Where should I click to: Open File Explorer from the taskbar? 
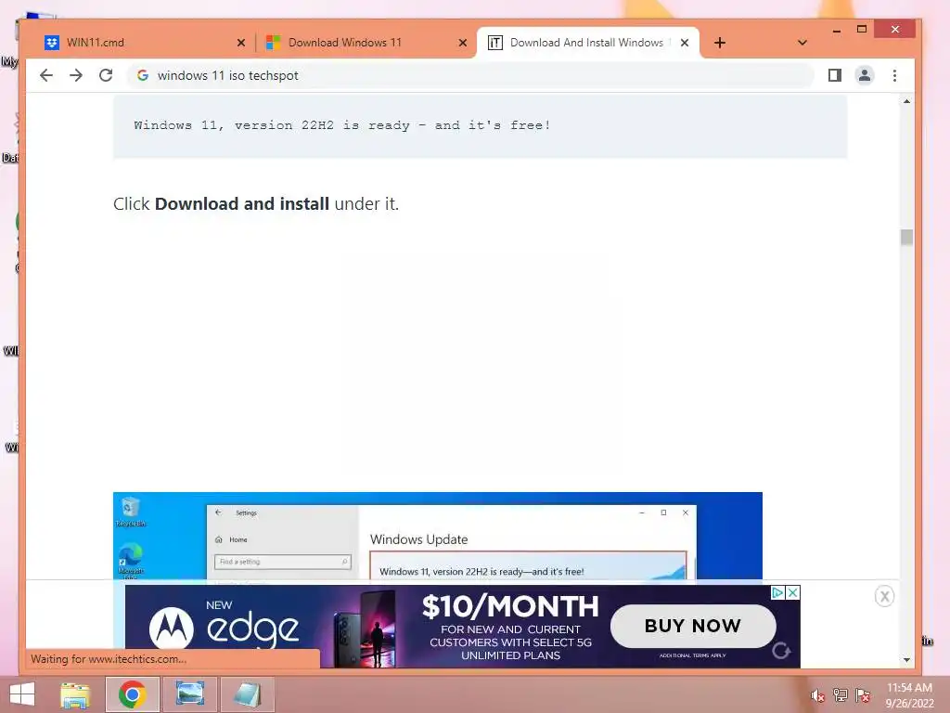[x=75, y=694]
